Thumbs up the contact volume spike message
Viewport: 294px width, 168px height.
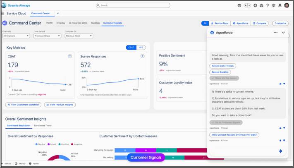(x=280, y=128)
